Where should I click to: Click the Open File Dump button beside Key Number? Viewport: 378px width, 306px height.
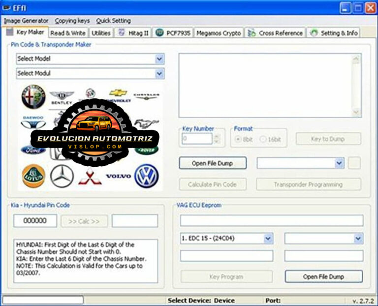tap(212, 163)
